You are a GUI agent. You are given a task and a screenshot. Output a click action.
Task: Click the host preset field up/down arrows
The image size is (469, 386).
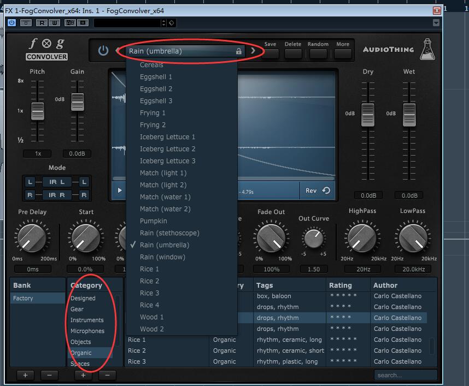click(x=163, y=23)
